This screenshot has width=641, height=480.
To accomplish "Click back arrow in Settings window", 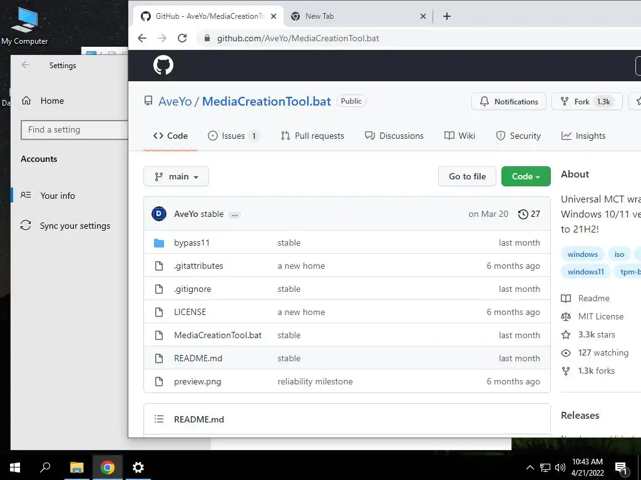I will (26, 65).
